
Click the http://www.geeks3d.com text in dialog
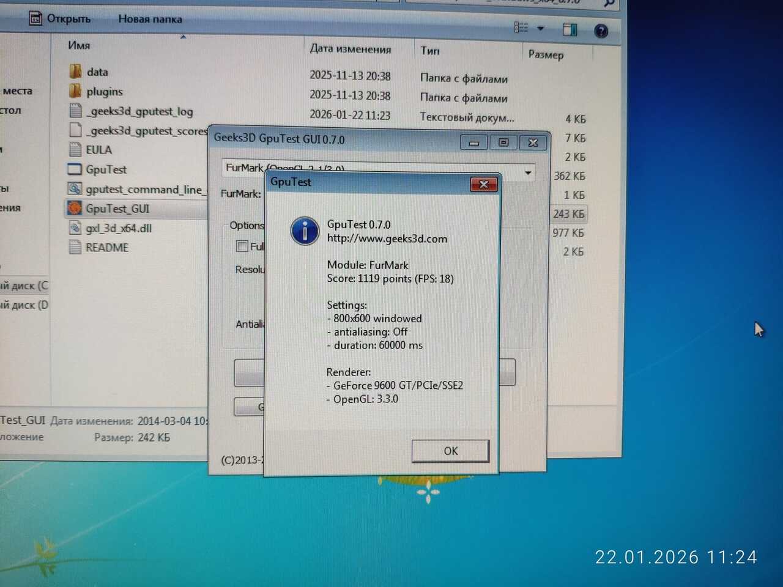point(387,238)
